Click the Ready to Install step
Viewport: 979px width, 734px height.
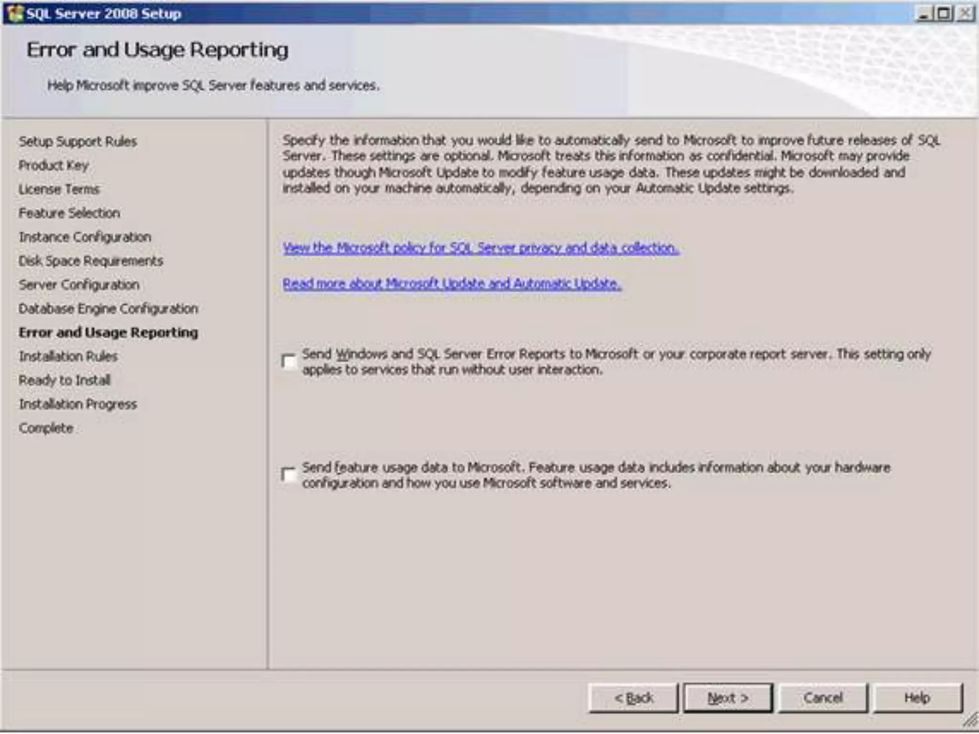coord(65,380)
